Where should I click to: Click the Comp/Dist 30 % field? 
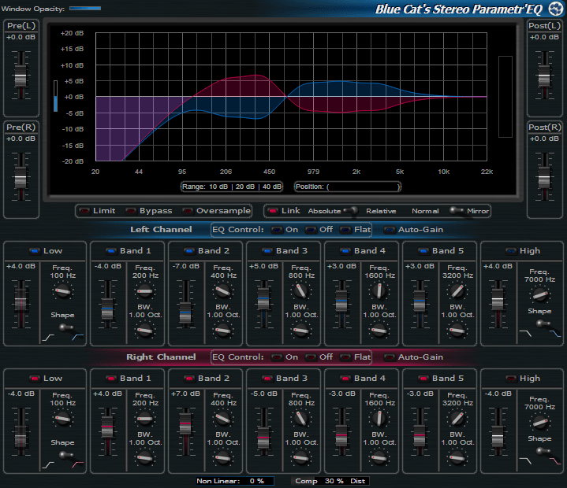coord(330,481)
